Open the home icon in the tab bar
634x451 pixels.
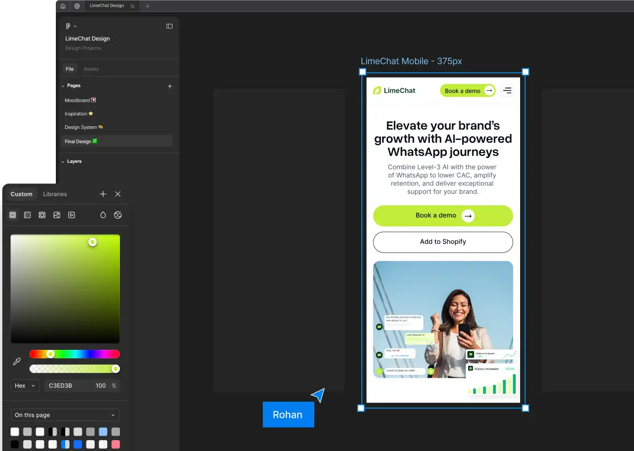click(62, 6)
